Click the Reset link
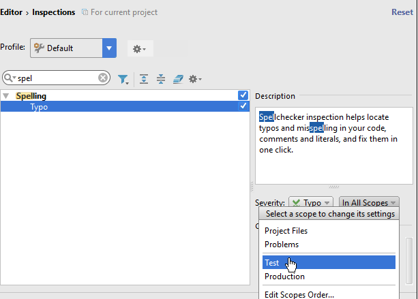 tap(402, 12)
